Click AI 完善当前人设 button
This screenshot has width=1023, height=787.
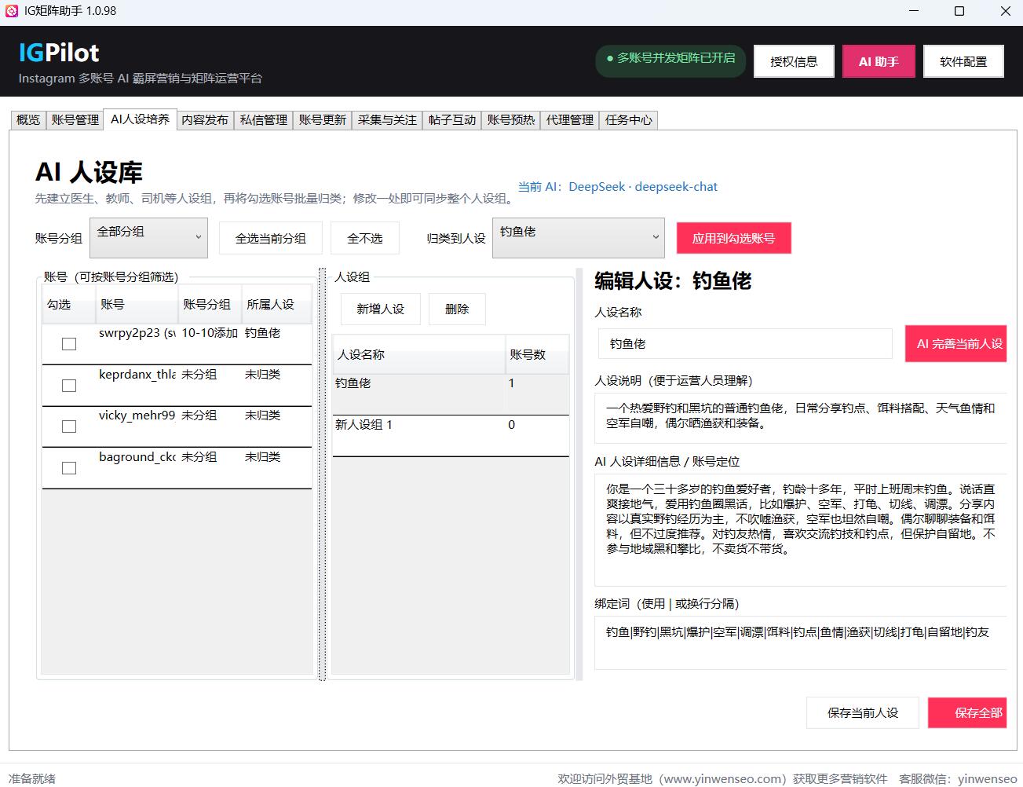coord(956,344)
